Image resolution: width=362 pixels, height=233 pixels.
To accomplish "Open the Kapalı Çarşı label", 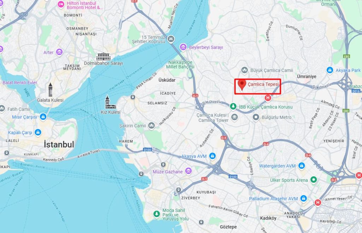I will [20, 133].
